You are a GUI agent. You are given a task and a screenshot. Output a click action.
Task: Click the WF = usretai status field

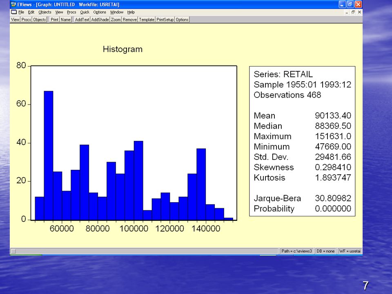coord(350,251)
